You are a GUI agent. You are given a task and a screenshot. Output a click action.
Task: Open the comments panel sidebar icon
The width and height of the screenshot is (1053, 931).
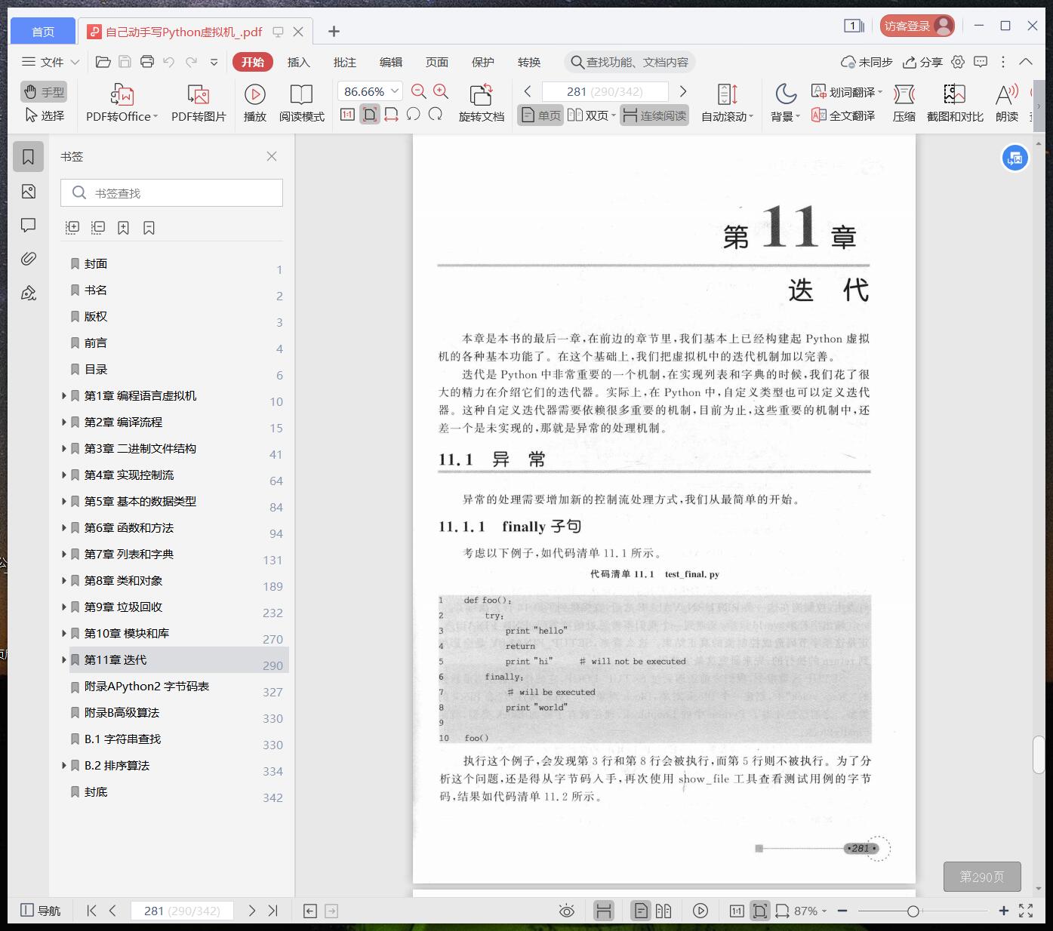point(29,225)
